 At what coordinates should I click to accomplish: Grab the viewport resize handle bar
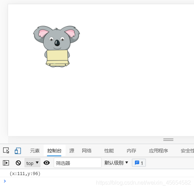[x=168, y=139]
